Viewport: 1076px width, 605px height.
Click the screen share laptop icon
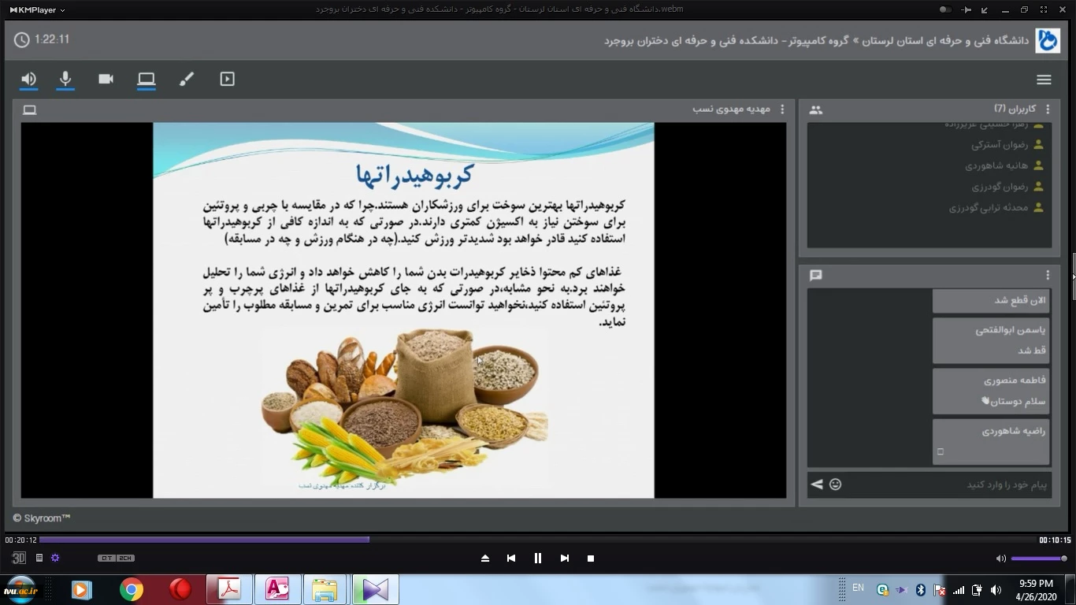pyautogui.click(x=147, y=79)
